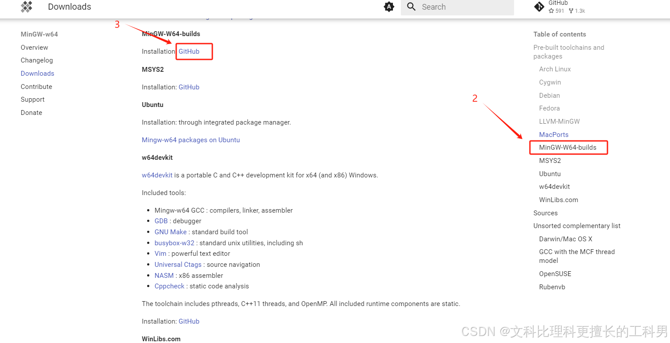Viewport: 670px width, 343px height.
Task: Jump to MSYS2 in table of contents
Action: [550, 161]
